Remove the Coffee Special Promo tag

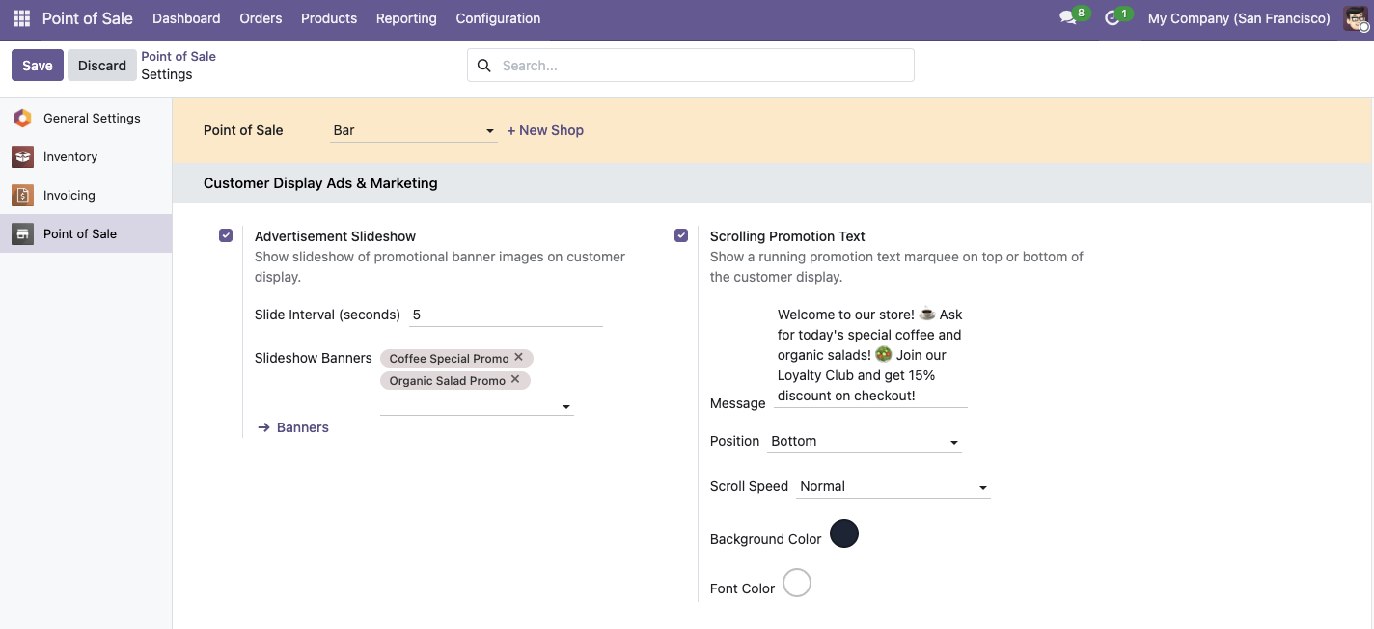pyautogui.click(x=519, y=357)
